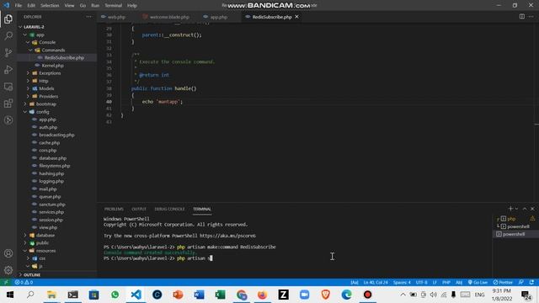Viewport: 539px width, 303px height.
Task: Open notifications bell in status bar
Action: (x=531, y=282)
